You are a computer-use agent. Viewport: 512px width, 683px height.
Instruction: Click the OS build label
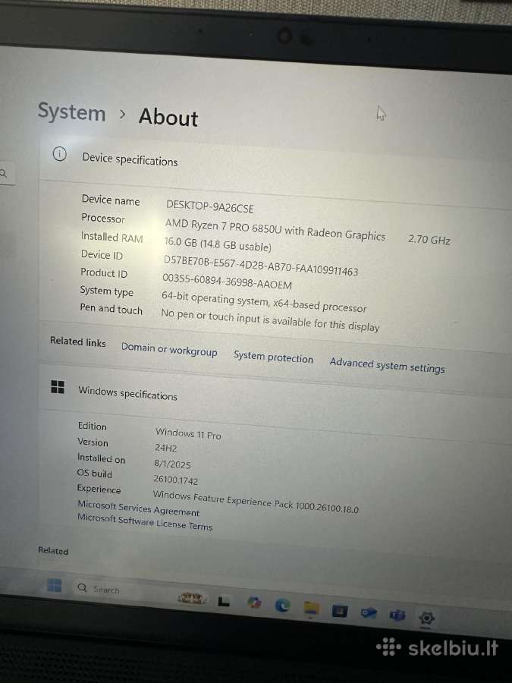pos(95,473)
